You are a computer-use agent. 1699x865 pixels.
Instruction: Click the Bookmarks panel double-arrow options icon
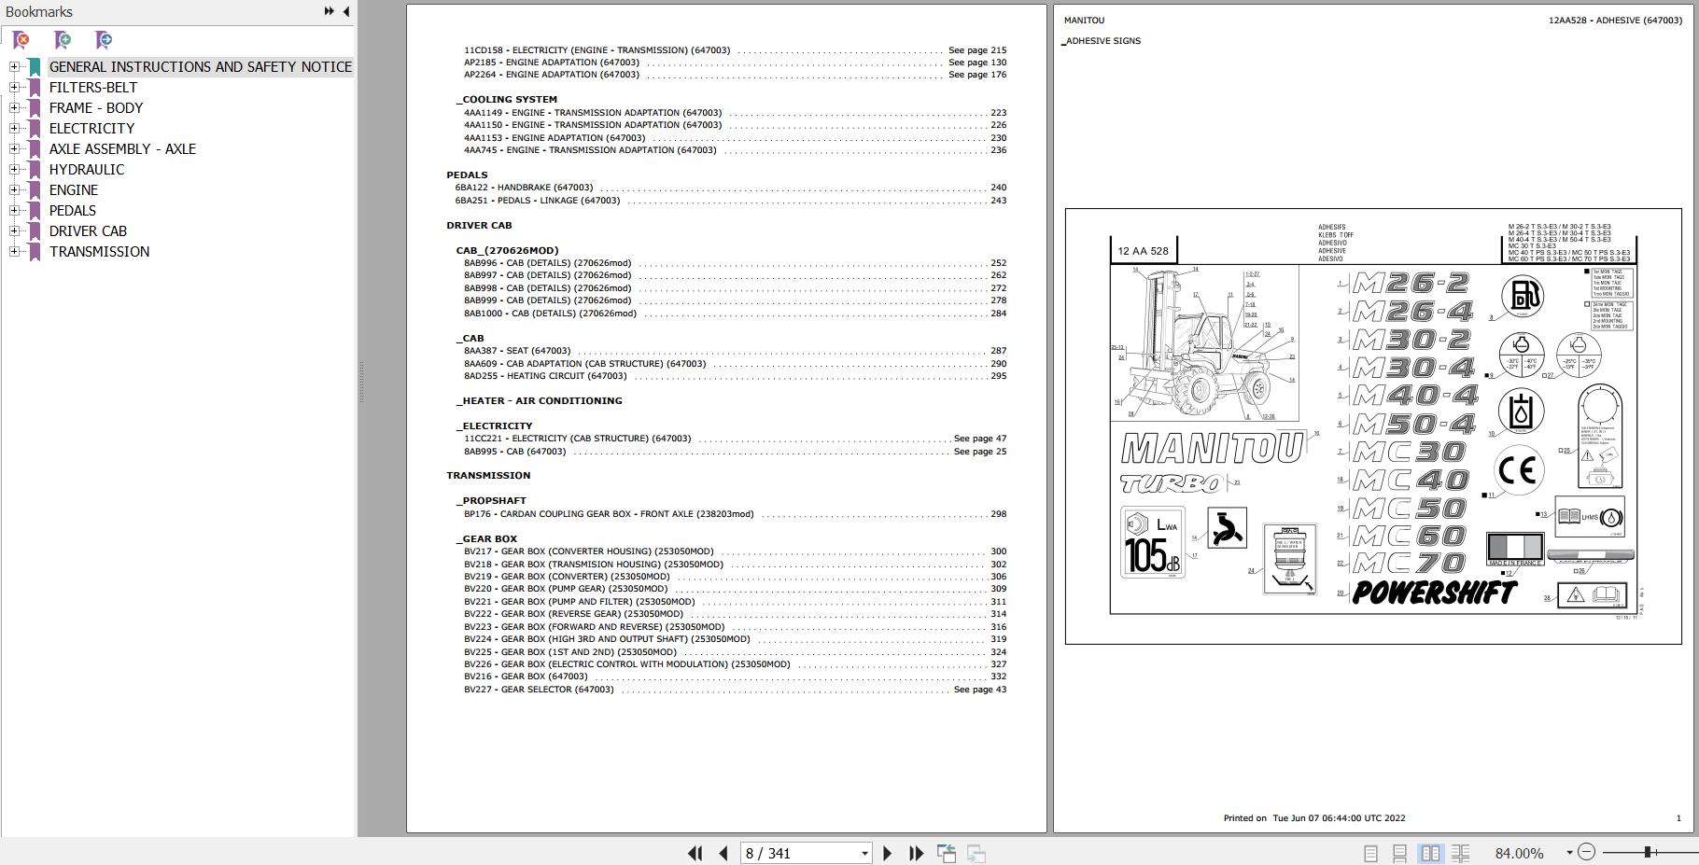coord(329,11)
